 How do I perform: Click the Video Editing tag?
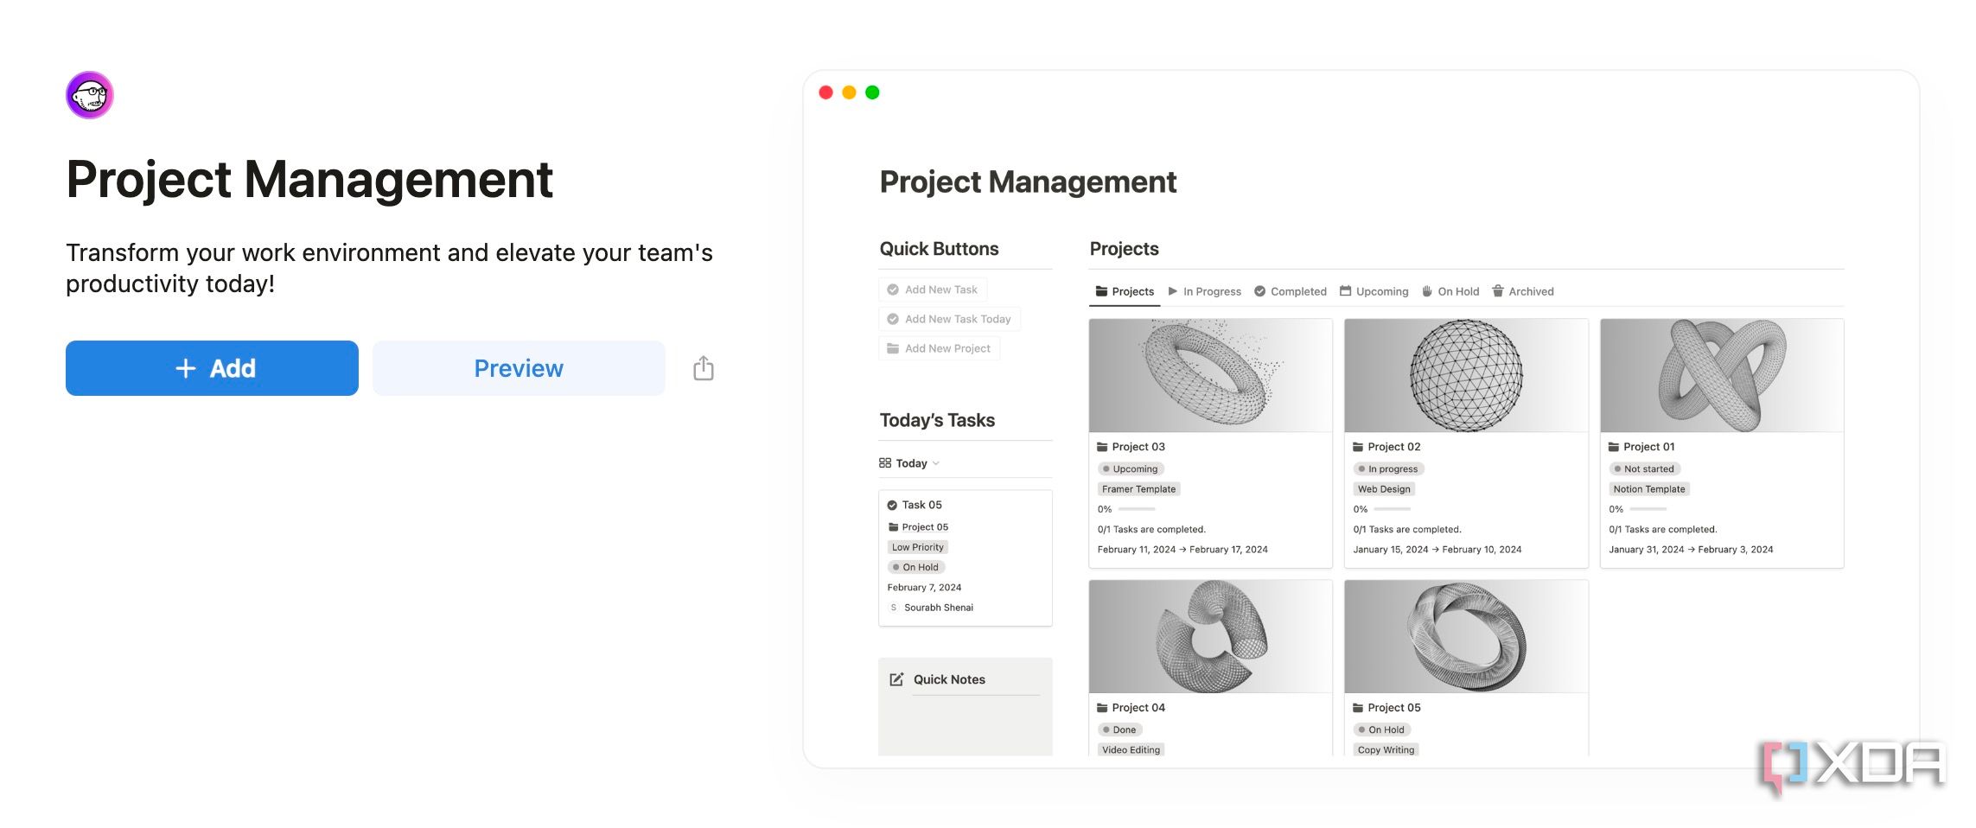coord(1131,749)
